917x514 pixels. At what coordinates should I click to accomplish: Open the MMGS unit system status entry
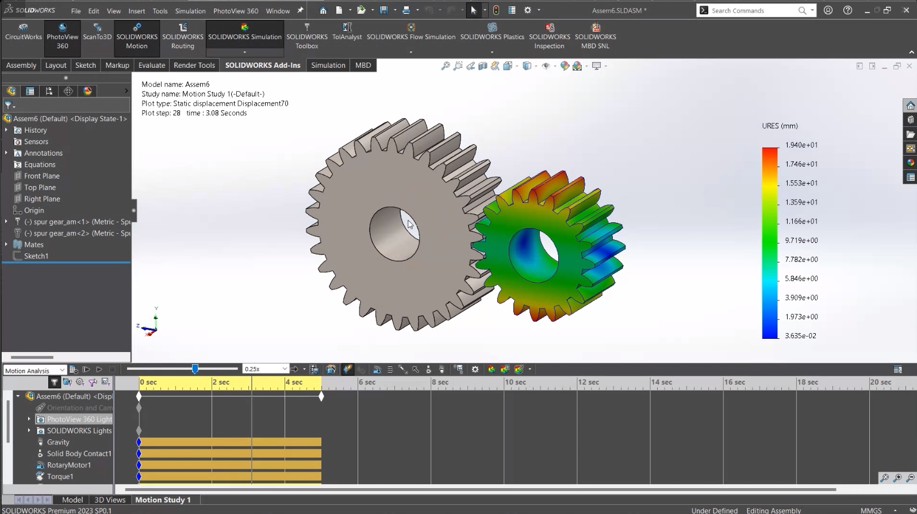[871, 510]
